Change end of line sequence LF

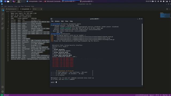[x=161, y=95]
